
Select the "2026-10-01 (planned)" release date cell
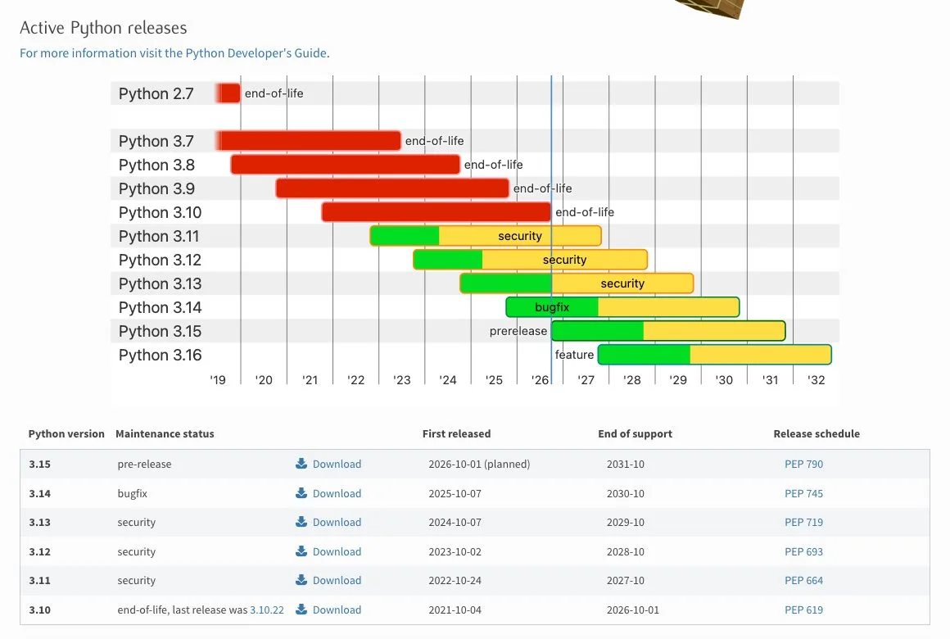tap(479, 464)
